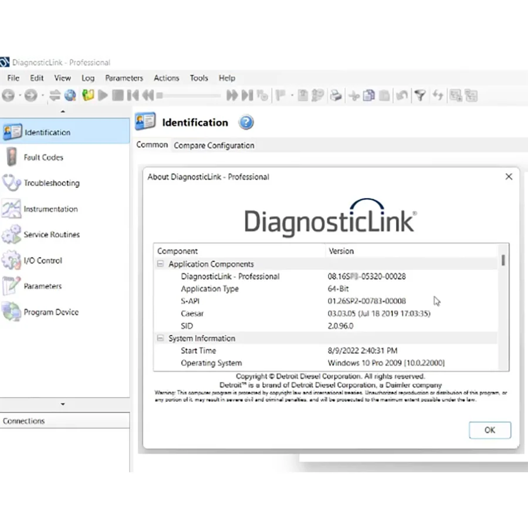Select the Operating System row

[326, 363]
